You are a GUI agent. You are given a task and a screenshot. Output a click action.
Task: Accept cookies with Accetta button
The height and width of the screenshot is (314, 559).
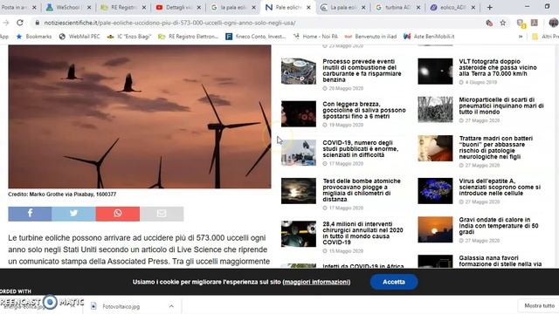394,282
